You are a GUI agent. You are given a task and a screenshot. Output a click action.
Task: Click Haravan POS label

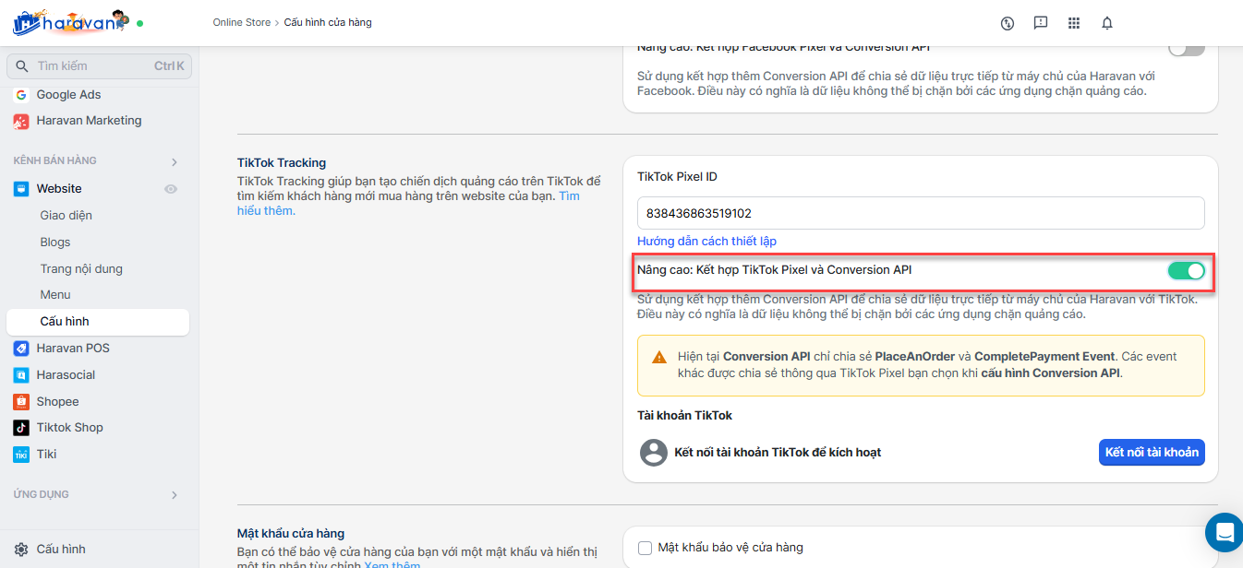73,349
